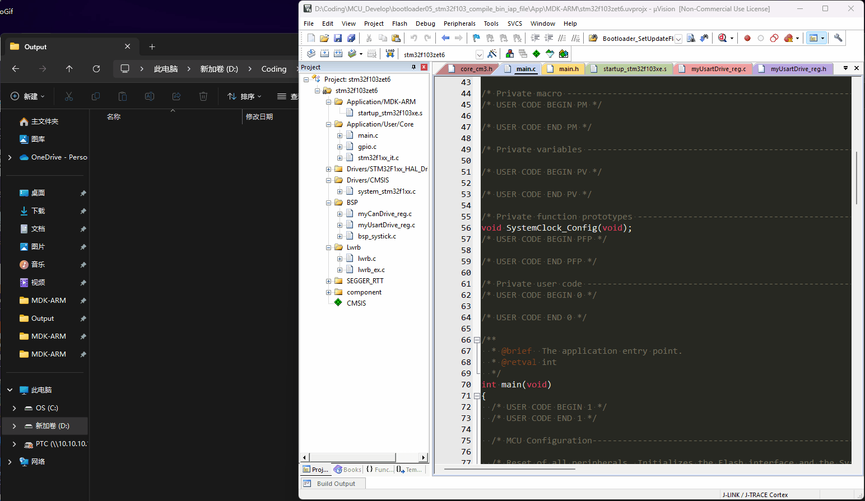865x501 pixels.
Task: Insert a bookmark with the blue flag icon
Action: [x=476, y=38]
